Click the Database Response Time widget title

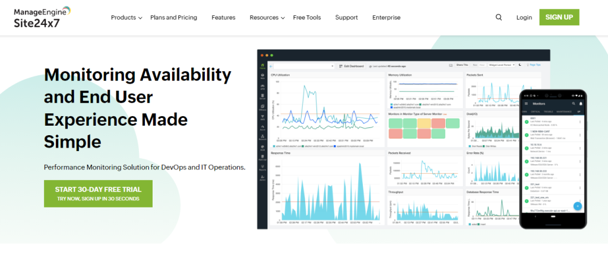[x=482, y=191]
